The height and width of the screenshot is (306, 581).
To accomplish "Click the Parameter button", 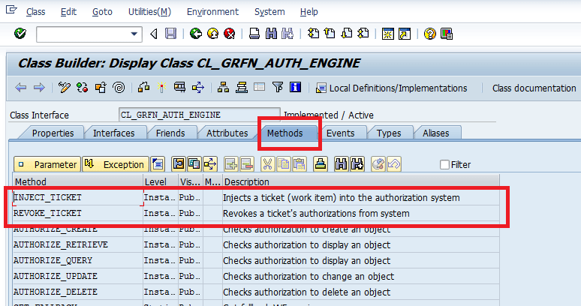I will point(47,164).
